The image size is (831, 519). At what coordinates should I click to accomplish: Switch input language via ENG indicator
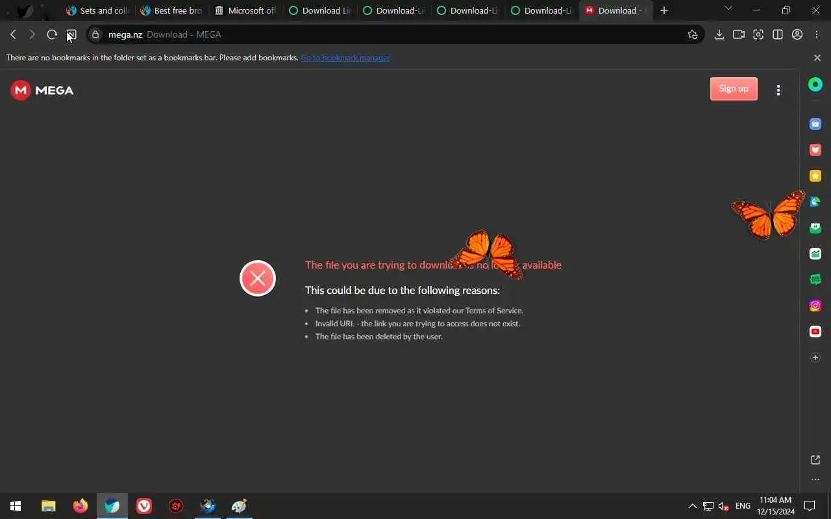(x=743, y=506)
